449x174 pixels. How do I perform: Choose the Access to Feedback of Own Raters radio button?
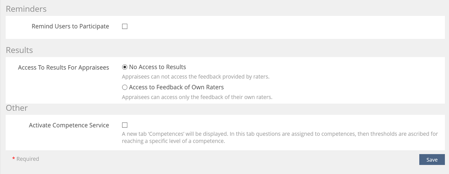tap(125, 87)
